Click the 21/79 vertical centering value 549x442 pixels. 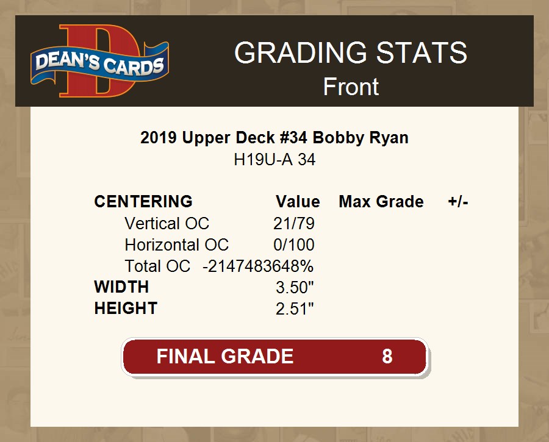[294, 224]
